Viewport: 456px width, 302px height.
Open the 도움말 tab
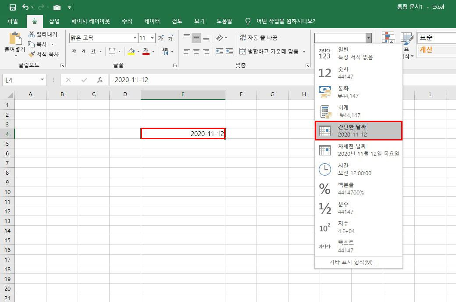(x=224, y=21)
